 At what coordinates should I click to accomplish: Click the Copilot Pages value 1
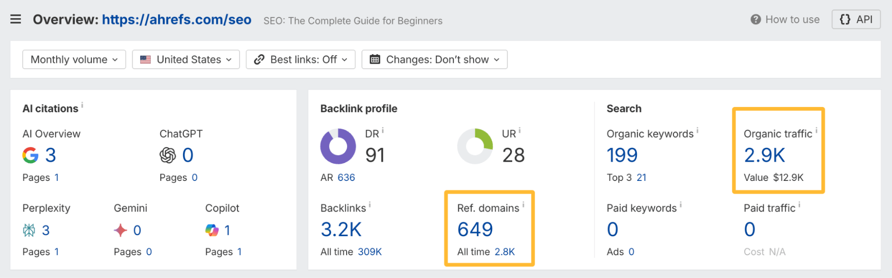pyautogui.click(x=240, y=252)
